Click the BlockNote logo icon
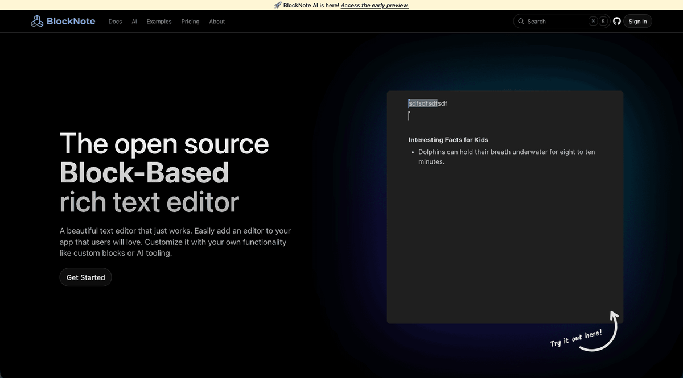This screenshot has width=683, height=378. coord(37,22)
